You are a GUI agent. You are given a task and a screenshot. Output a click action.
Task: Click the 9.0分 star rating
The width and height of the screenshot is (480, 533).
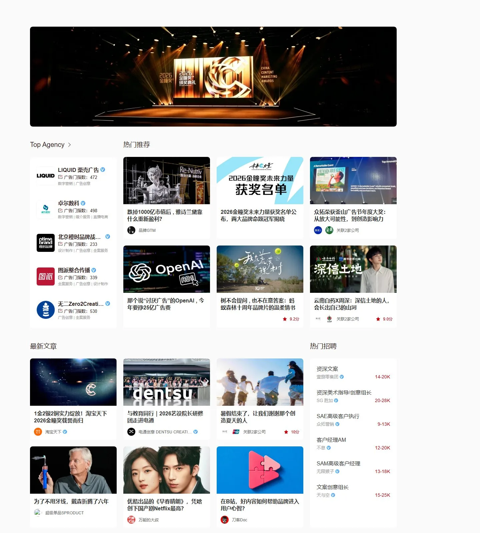[384, 319]
